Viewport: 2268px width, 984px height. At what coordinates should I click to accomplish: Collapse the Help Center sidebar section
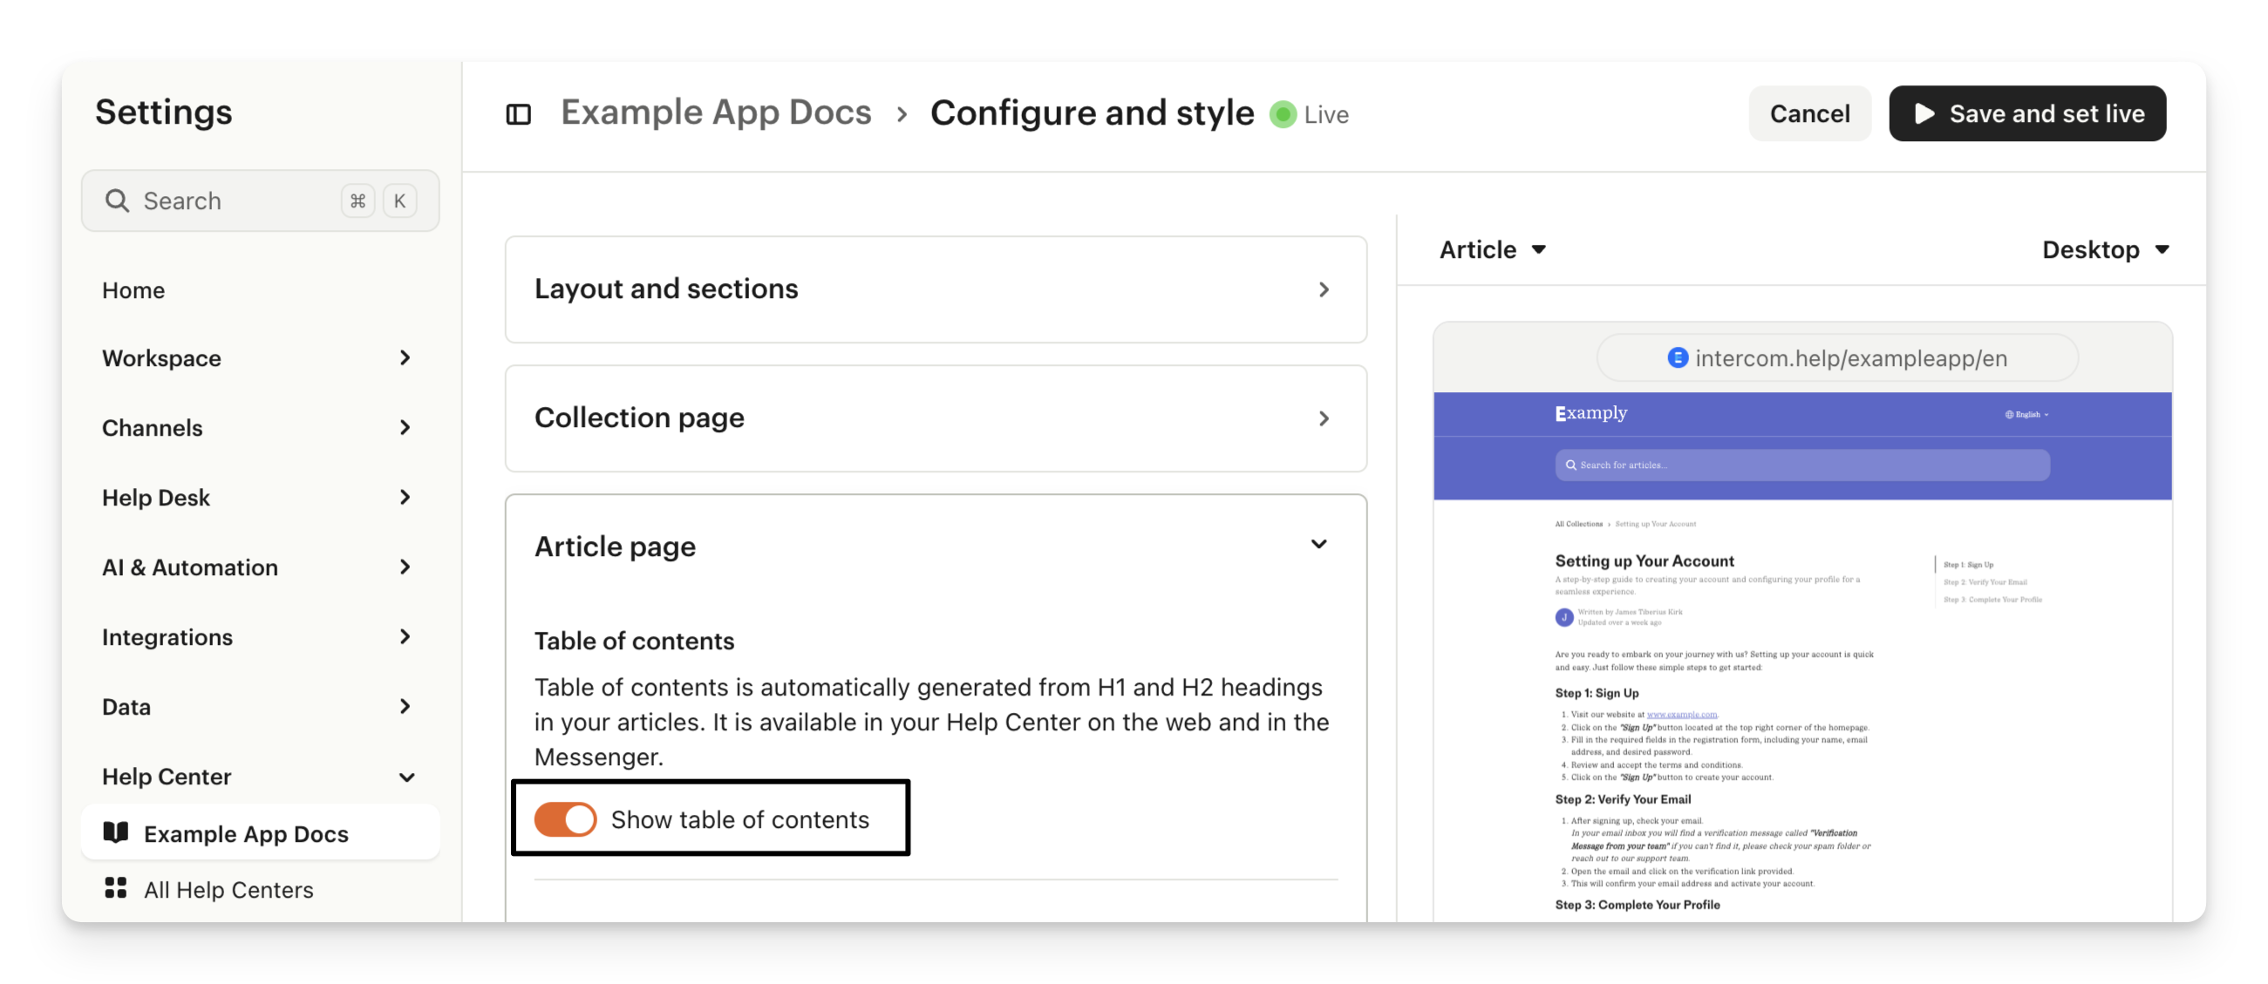(x=405, y=777)
